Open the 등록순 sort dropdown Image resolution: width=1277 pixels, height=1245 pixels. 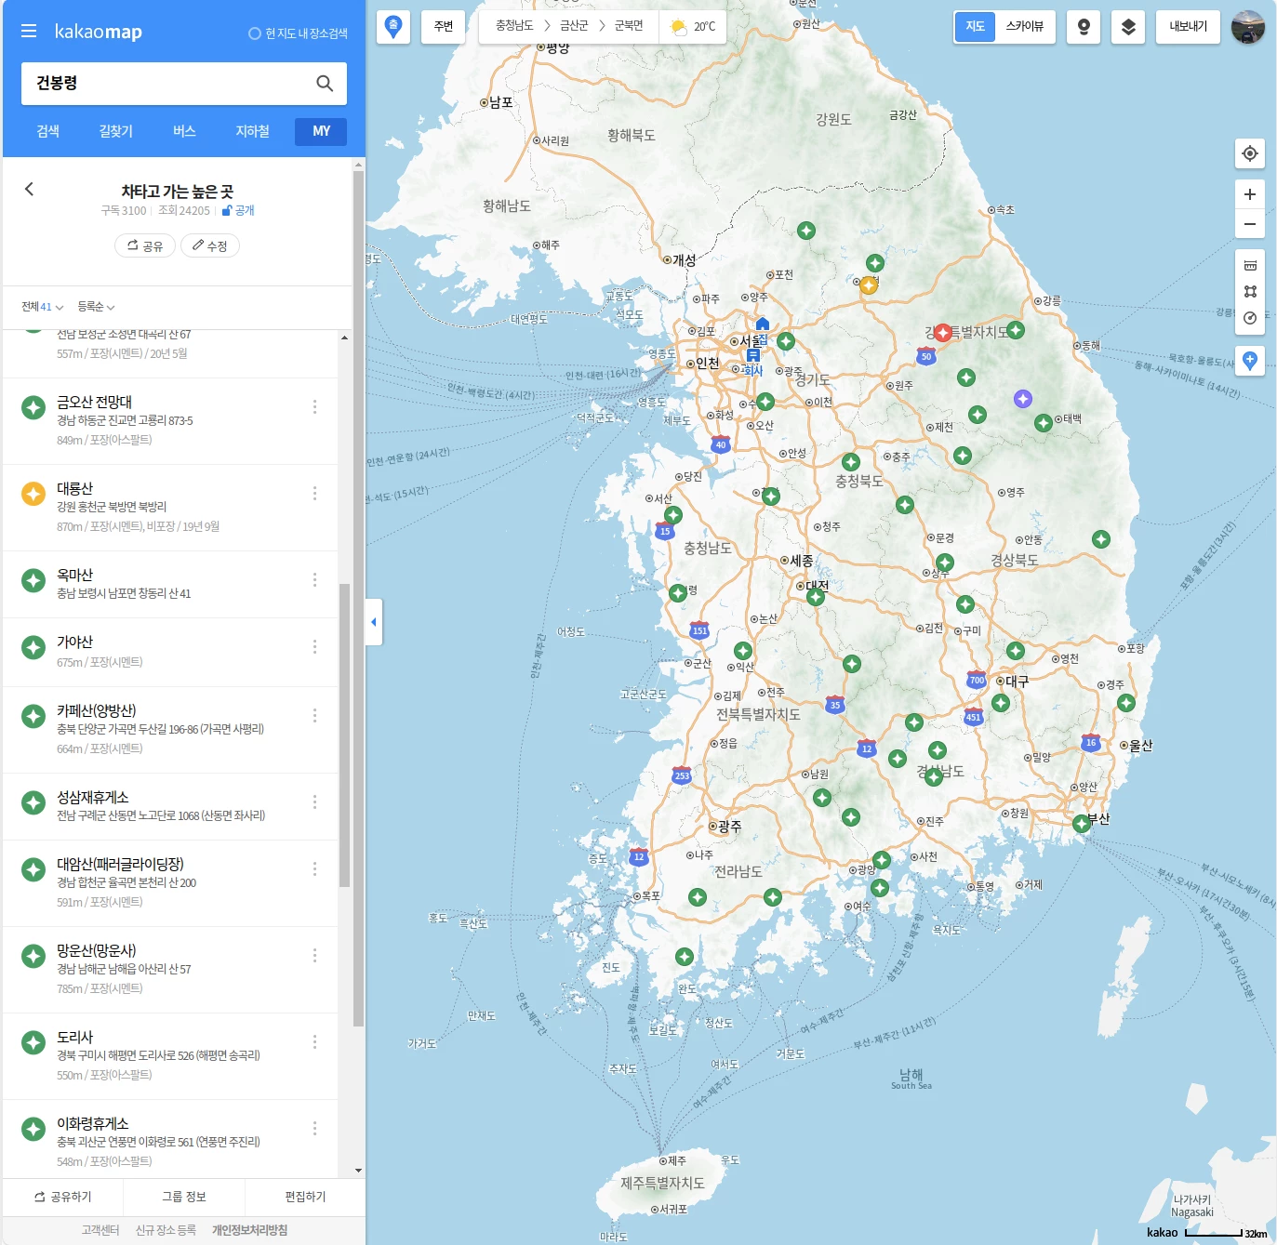pyautogui.click(x=96, y=307)
